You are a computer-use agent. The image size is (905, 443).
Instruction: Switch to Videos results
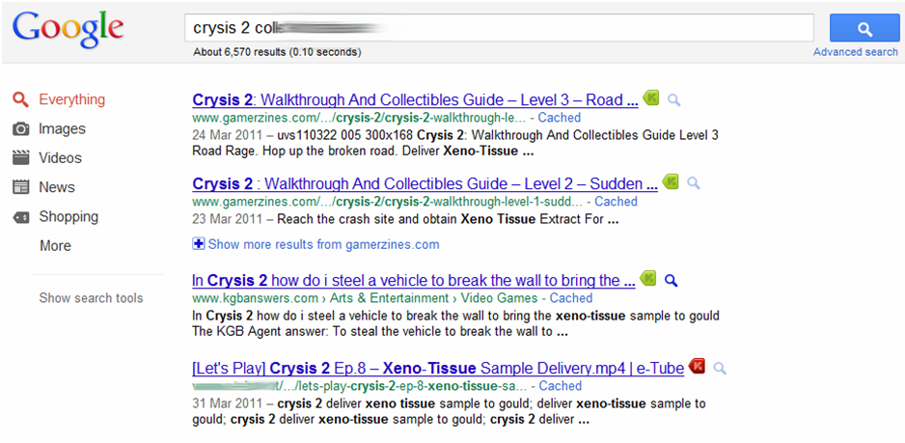coord(60,157)
